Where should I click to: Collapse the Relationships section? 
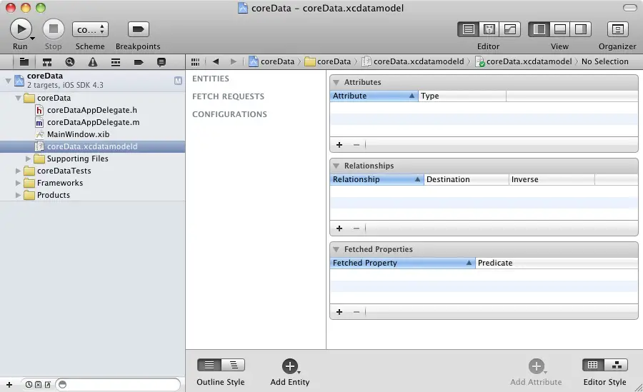click(x=337, y=166)
